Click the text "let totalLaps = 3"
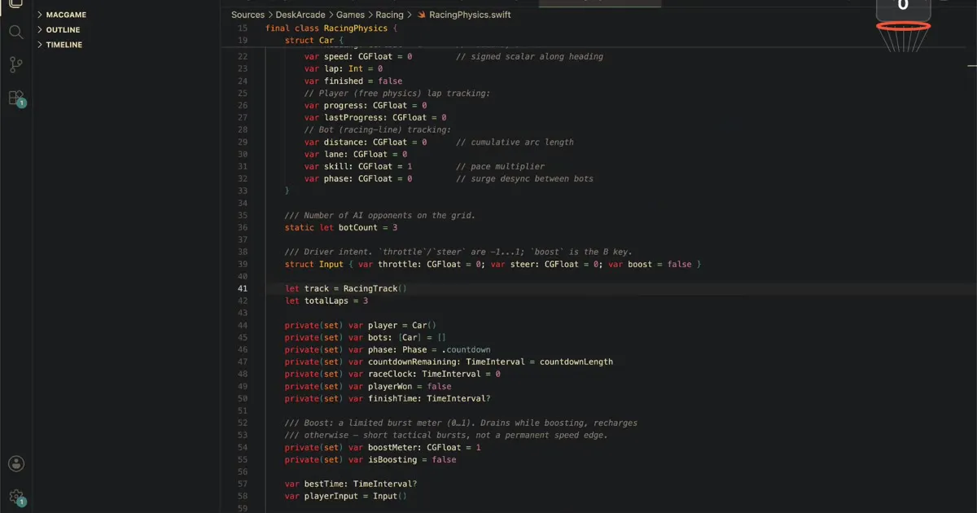The width and height of the screenshot is (977, 513). pyautogui.click(x=326, y=300)
